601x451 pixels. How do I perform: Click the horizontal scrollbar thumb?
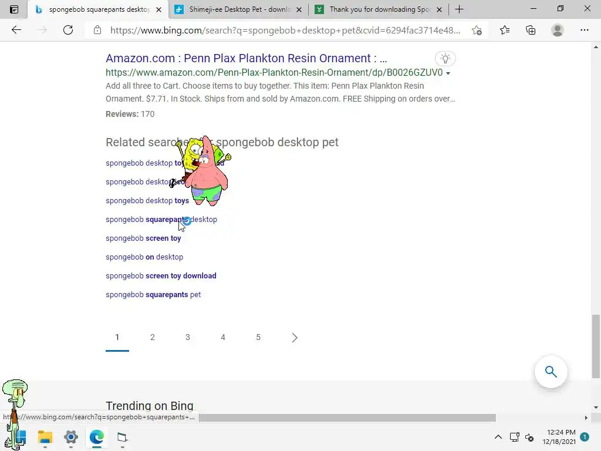point(347,418)
